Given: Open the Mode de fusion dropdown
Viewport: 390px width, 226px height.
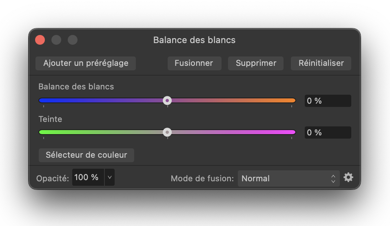Looking at the screenshot, I should click(x=288, y=178).
